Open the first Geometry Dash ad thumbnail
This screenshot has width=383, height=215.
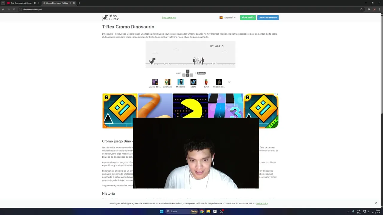pos(120,111)
